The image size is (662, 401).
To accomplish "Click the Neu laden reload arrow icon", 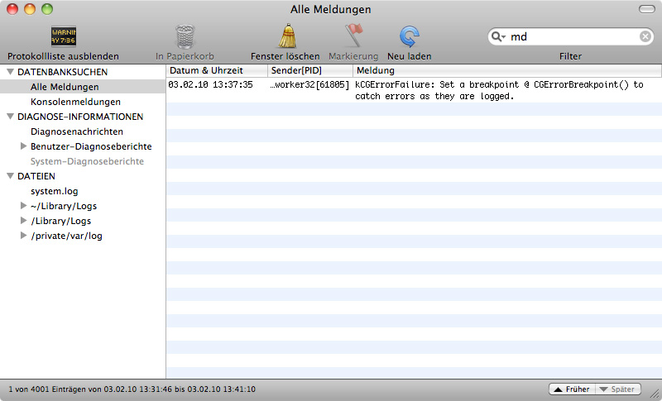I will click(x=409, y=36).
